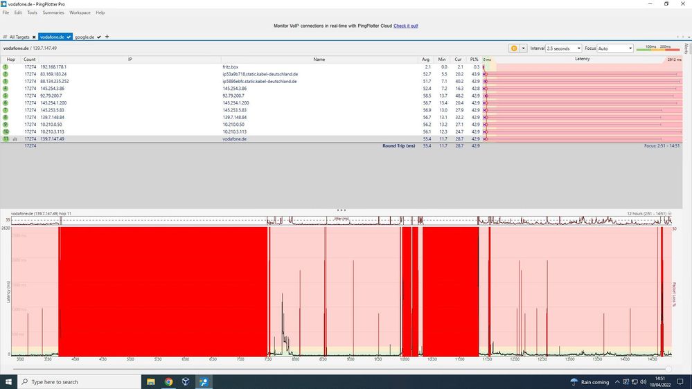
Task: Select hop 9 green circle icon
Action: (6, 125)
